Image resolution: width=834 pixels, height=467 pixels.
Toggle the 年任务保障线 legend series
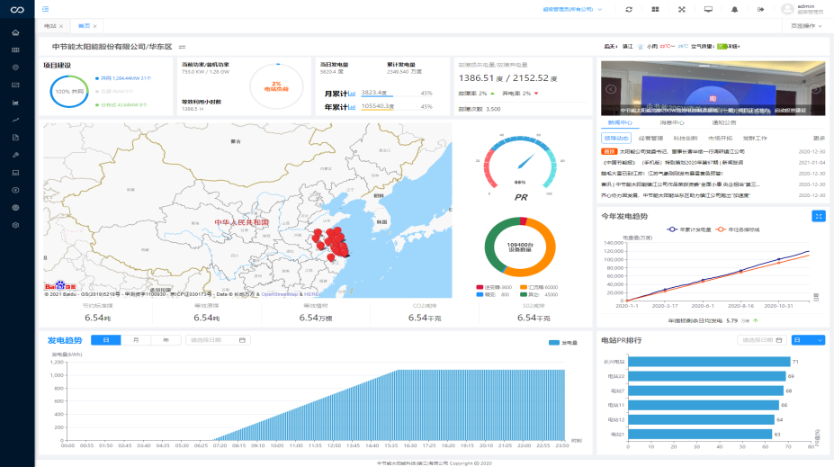point(738,229)
